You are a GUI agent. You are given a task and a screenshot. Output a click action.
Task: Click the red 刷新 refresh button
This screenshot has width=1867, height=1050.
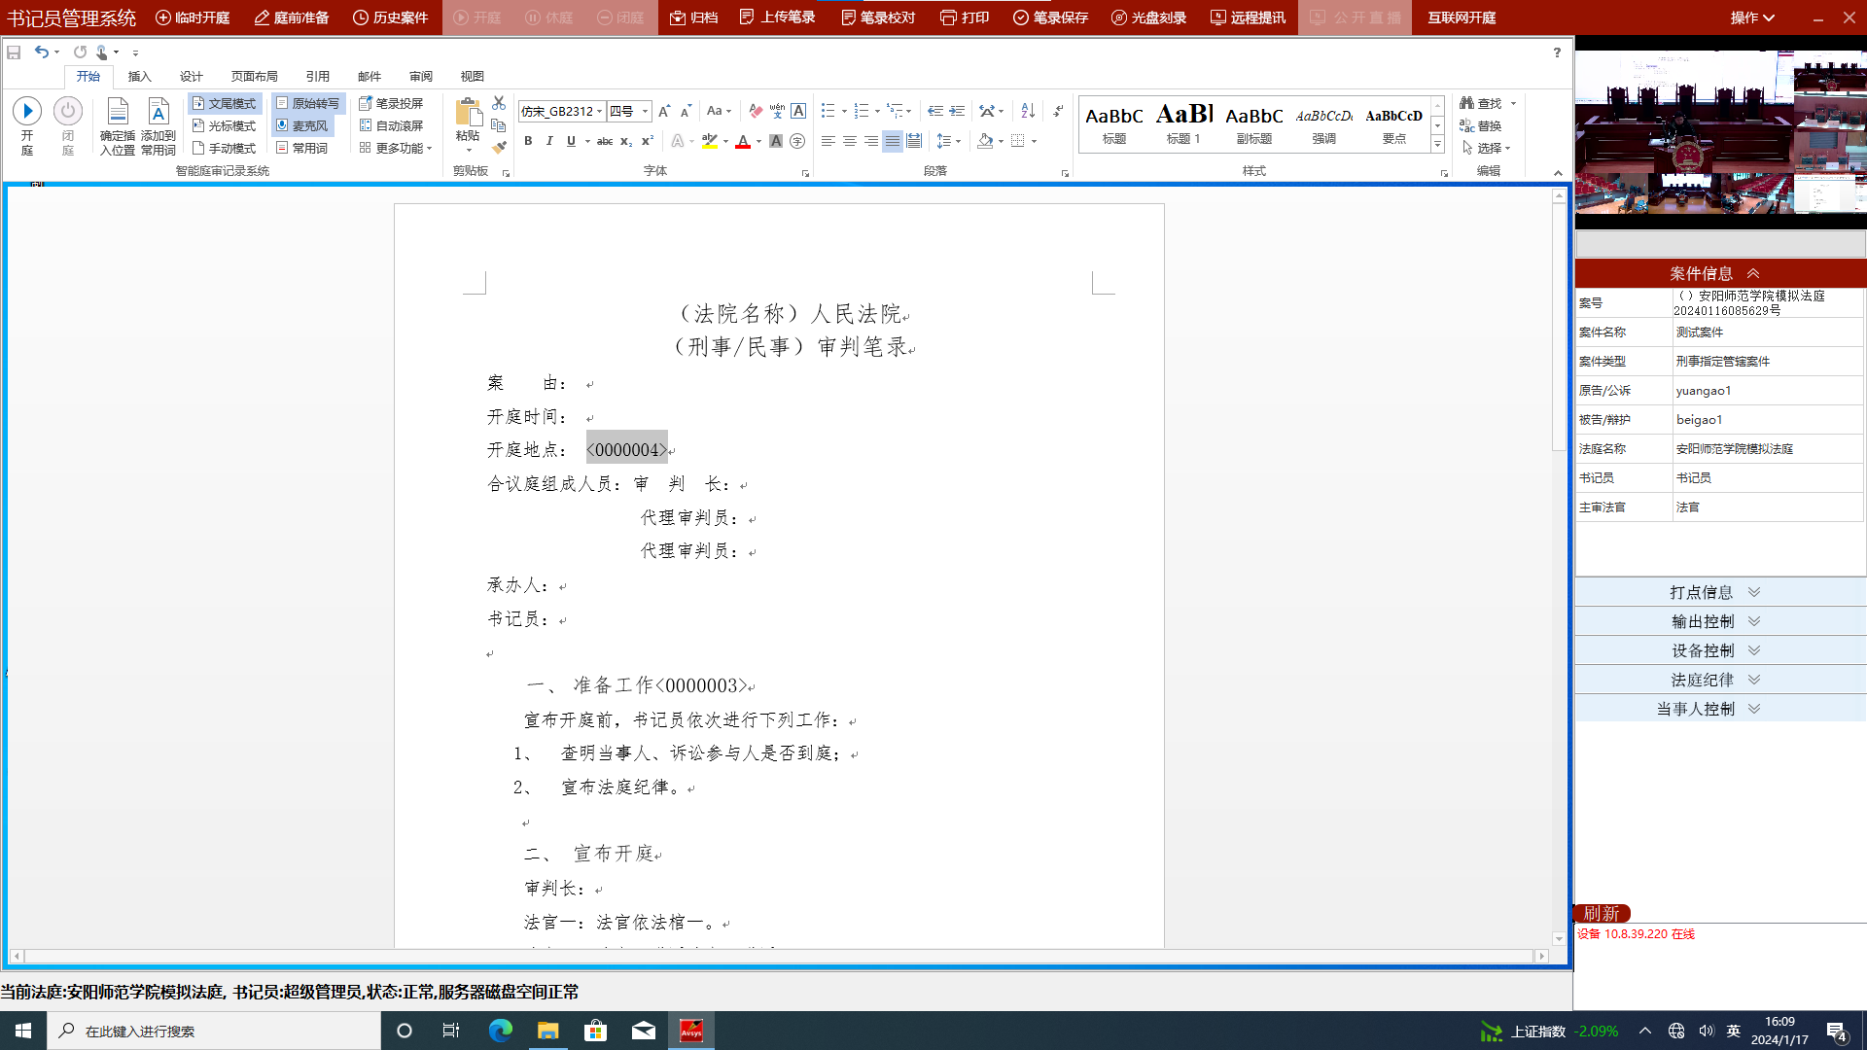pyautogui.click(x=1602, y=913)
